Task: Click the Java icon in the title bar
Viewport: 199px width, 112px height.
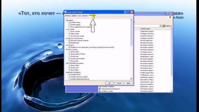Action: [x=66, y=12]
